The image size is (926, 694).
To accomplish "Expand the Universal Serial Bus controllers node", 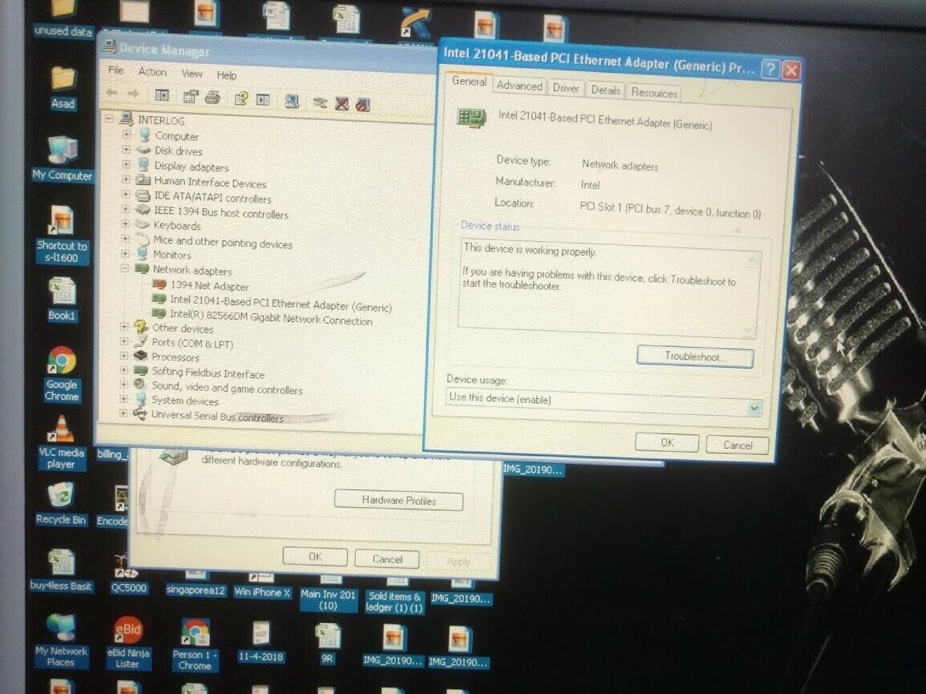I will click(x=123, y=413).
